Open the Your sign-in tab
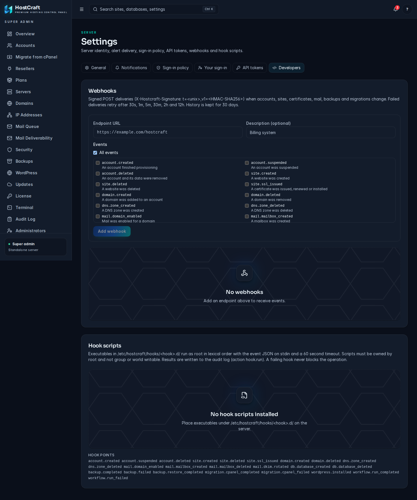The height and width of the screenshot is (500, 417). pos(213,68)
